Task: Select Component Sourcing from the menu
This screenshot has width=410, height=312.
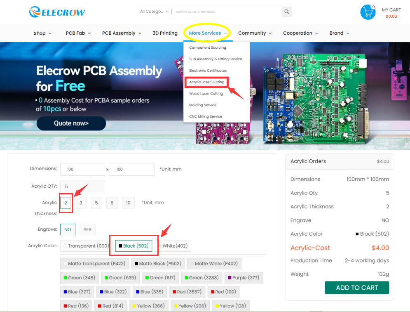Action: click(208, 47)
